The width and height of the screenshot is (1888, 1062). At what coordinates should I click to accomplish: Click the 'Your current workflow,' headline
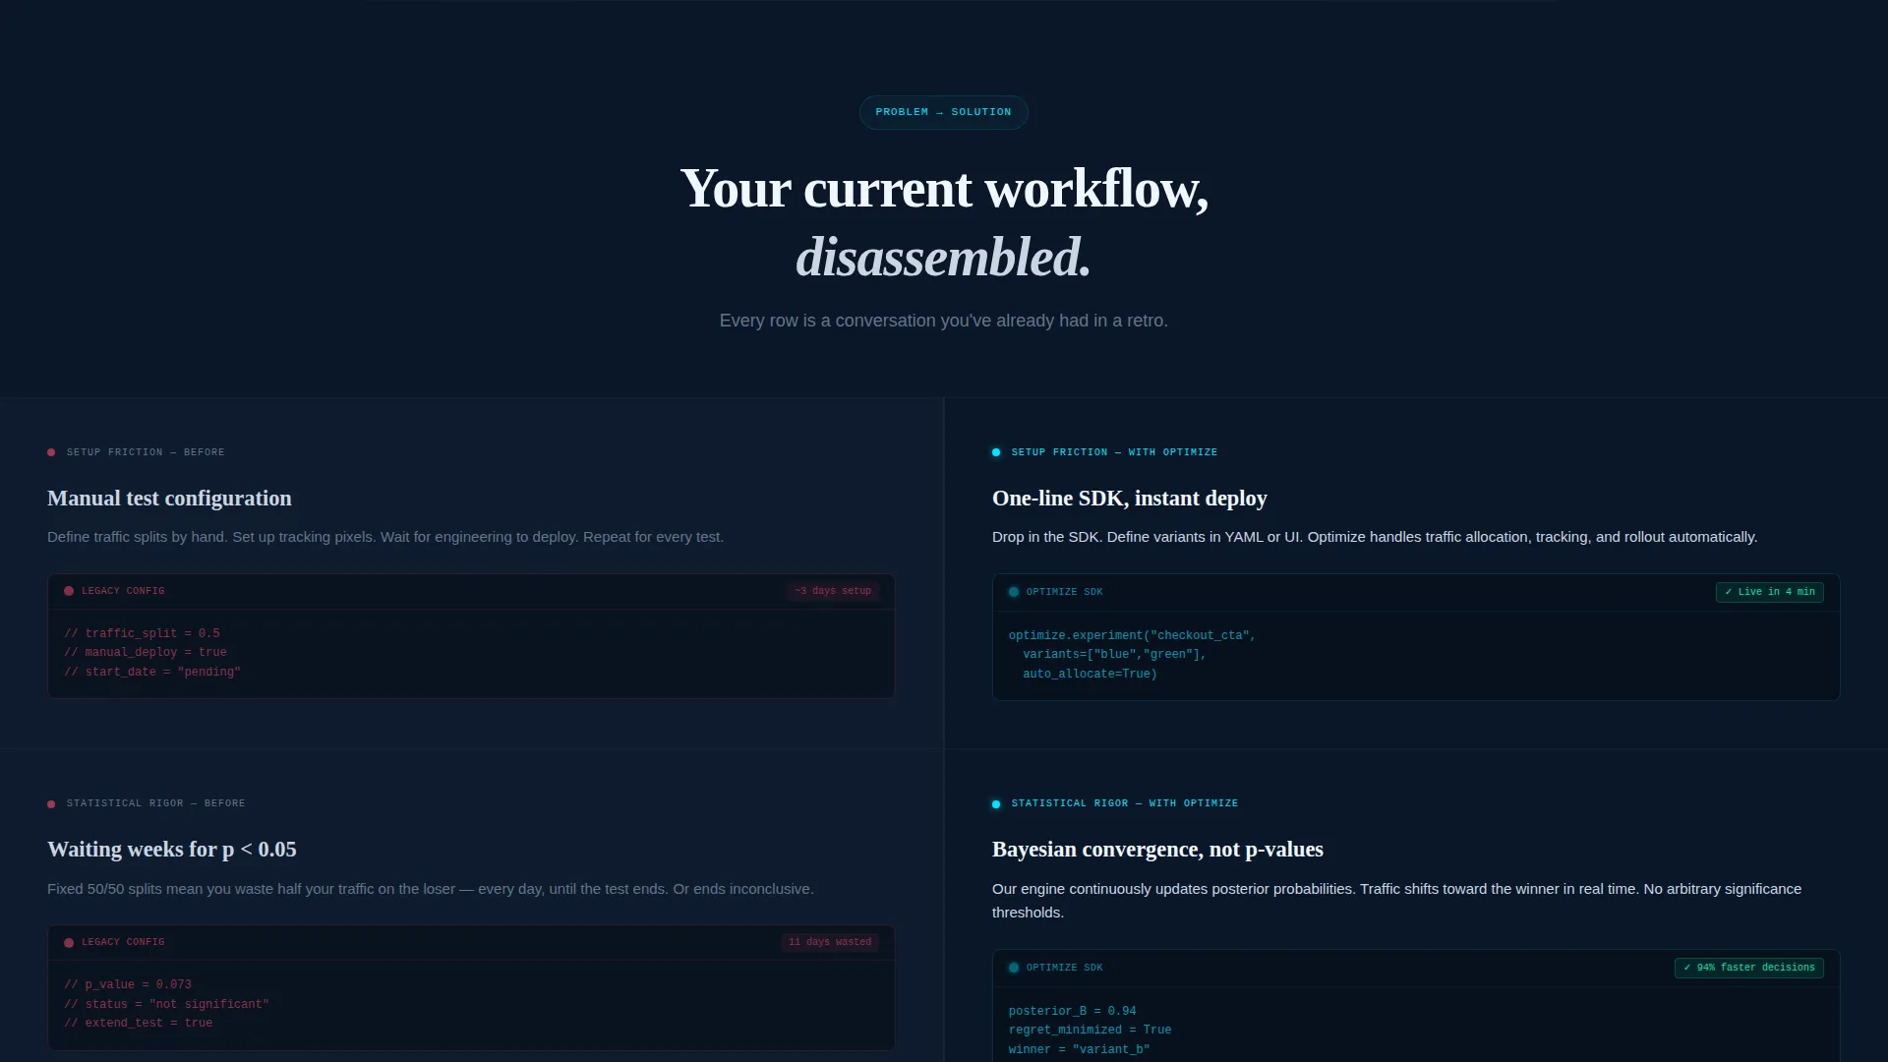(x=944, y=189)
